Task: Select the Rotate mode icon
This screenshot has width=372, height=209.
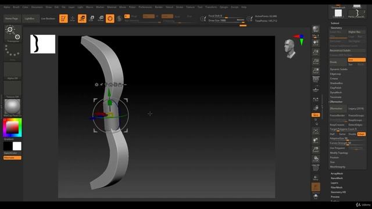Action: point(101,19)
